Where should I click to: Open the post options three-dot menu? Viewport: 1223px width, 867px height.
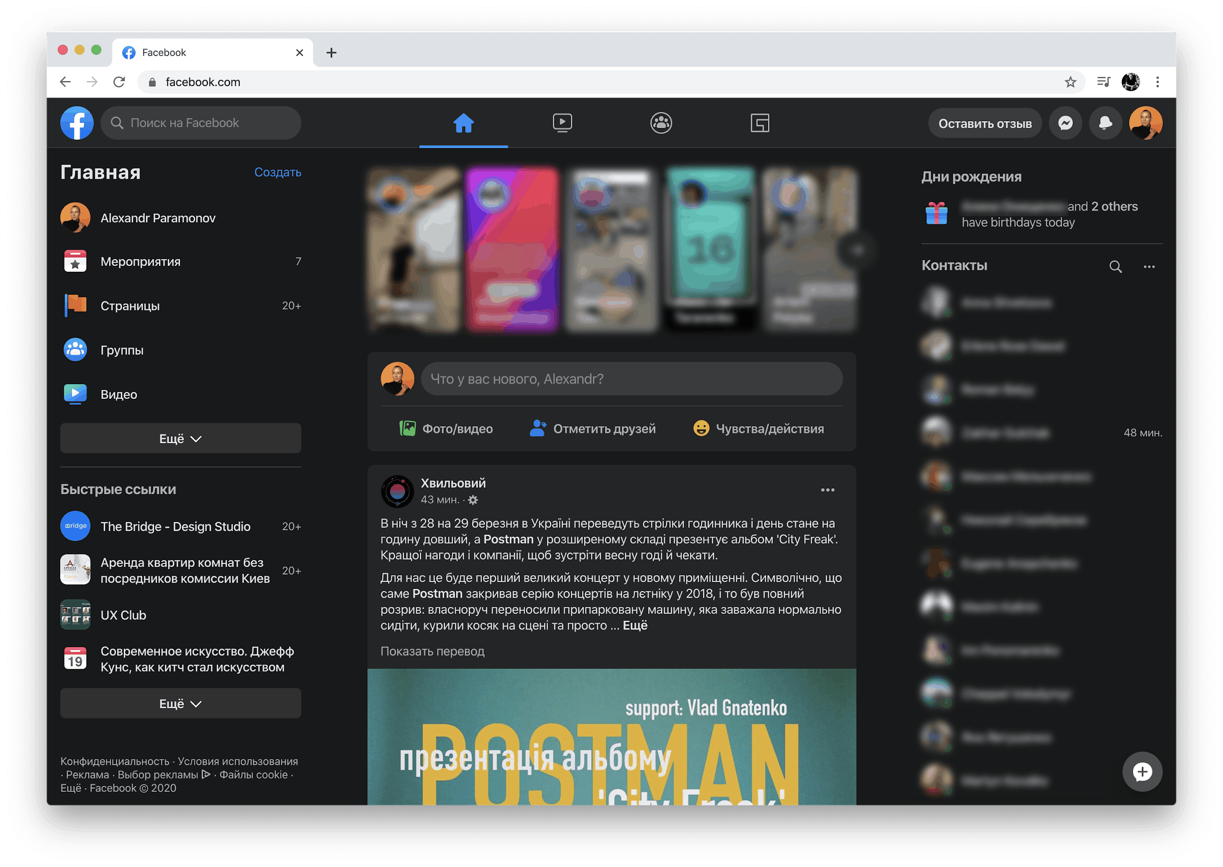click(828, 490)
